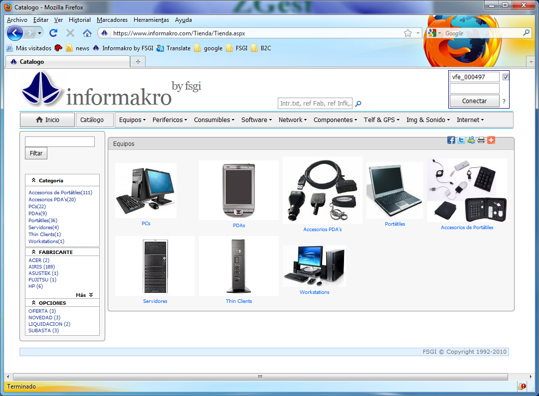Screen dimensions: 539x396
Task: Click the site identity icon in the address bar
Action: coord(105,33)
